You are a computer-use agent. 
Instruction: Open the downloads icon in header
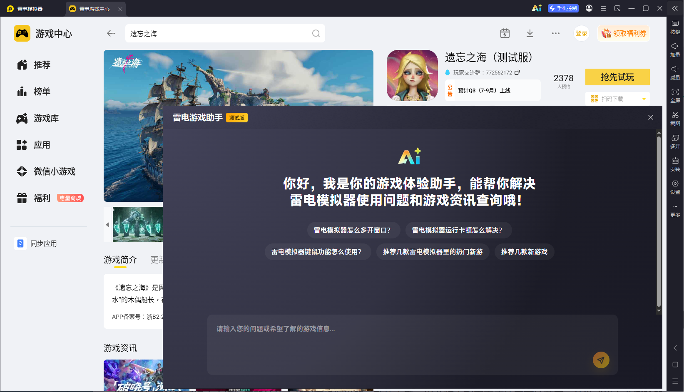point(530,33)
